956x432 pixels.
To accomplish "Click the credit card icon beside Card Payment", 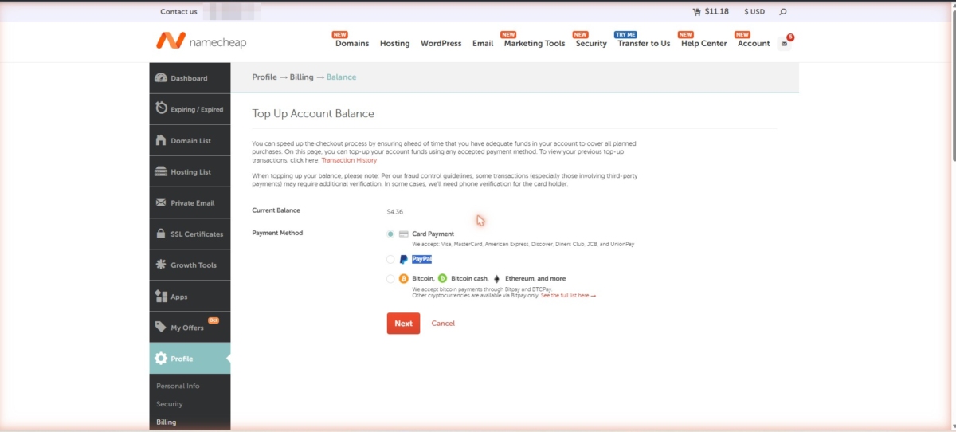I will pos(404,234).
